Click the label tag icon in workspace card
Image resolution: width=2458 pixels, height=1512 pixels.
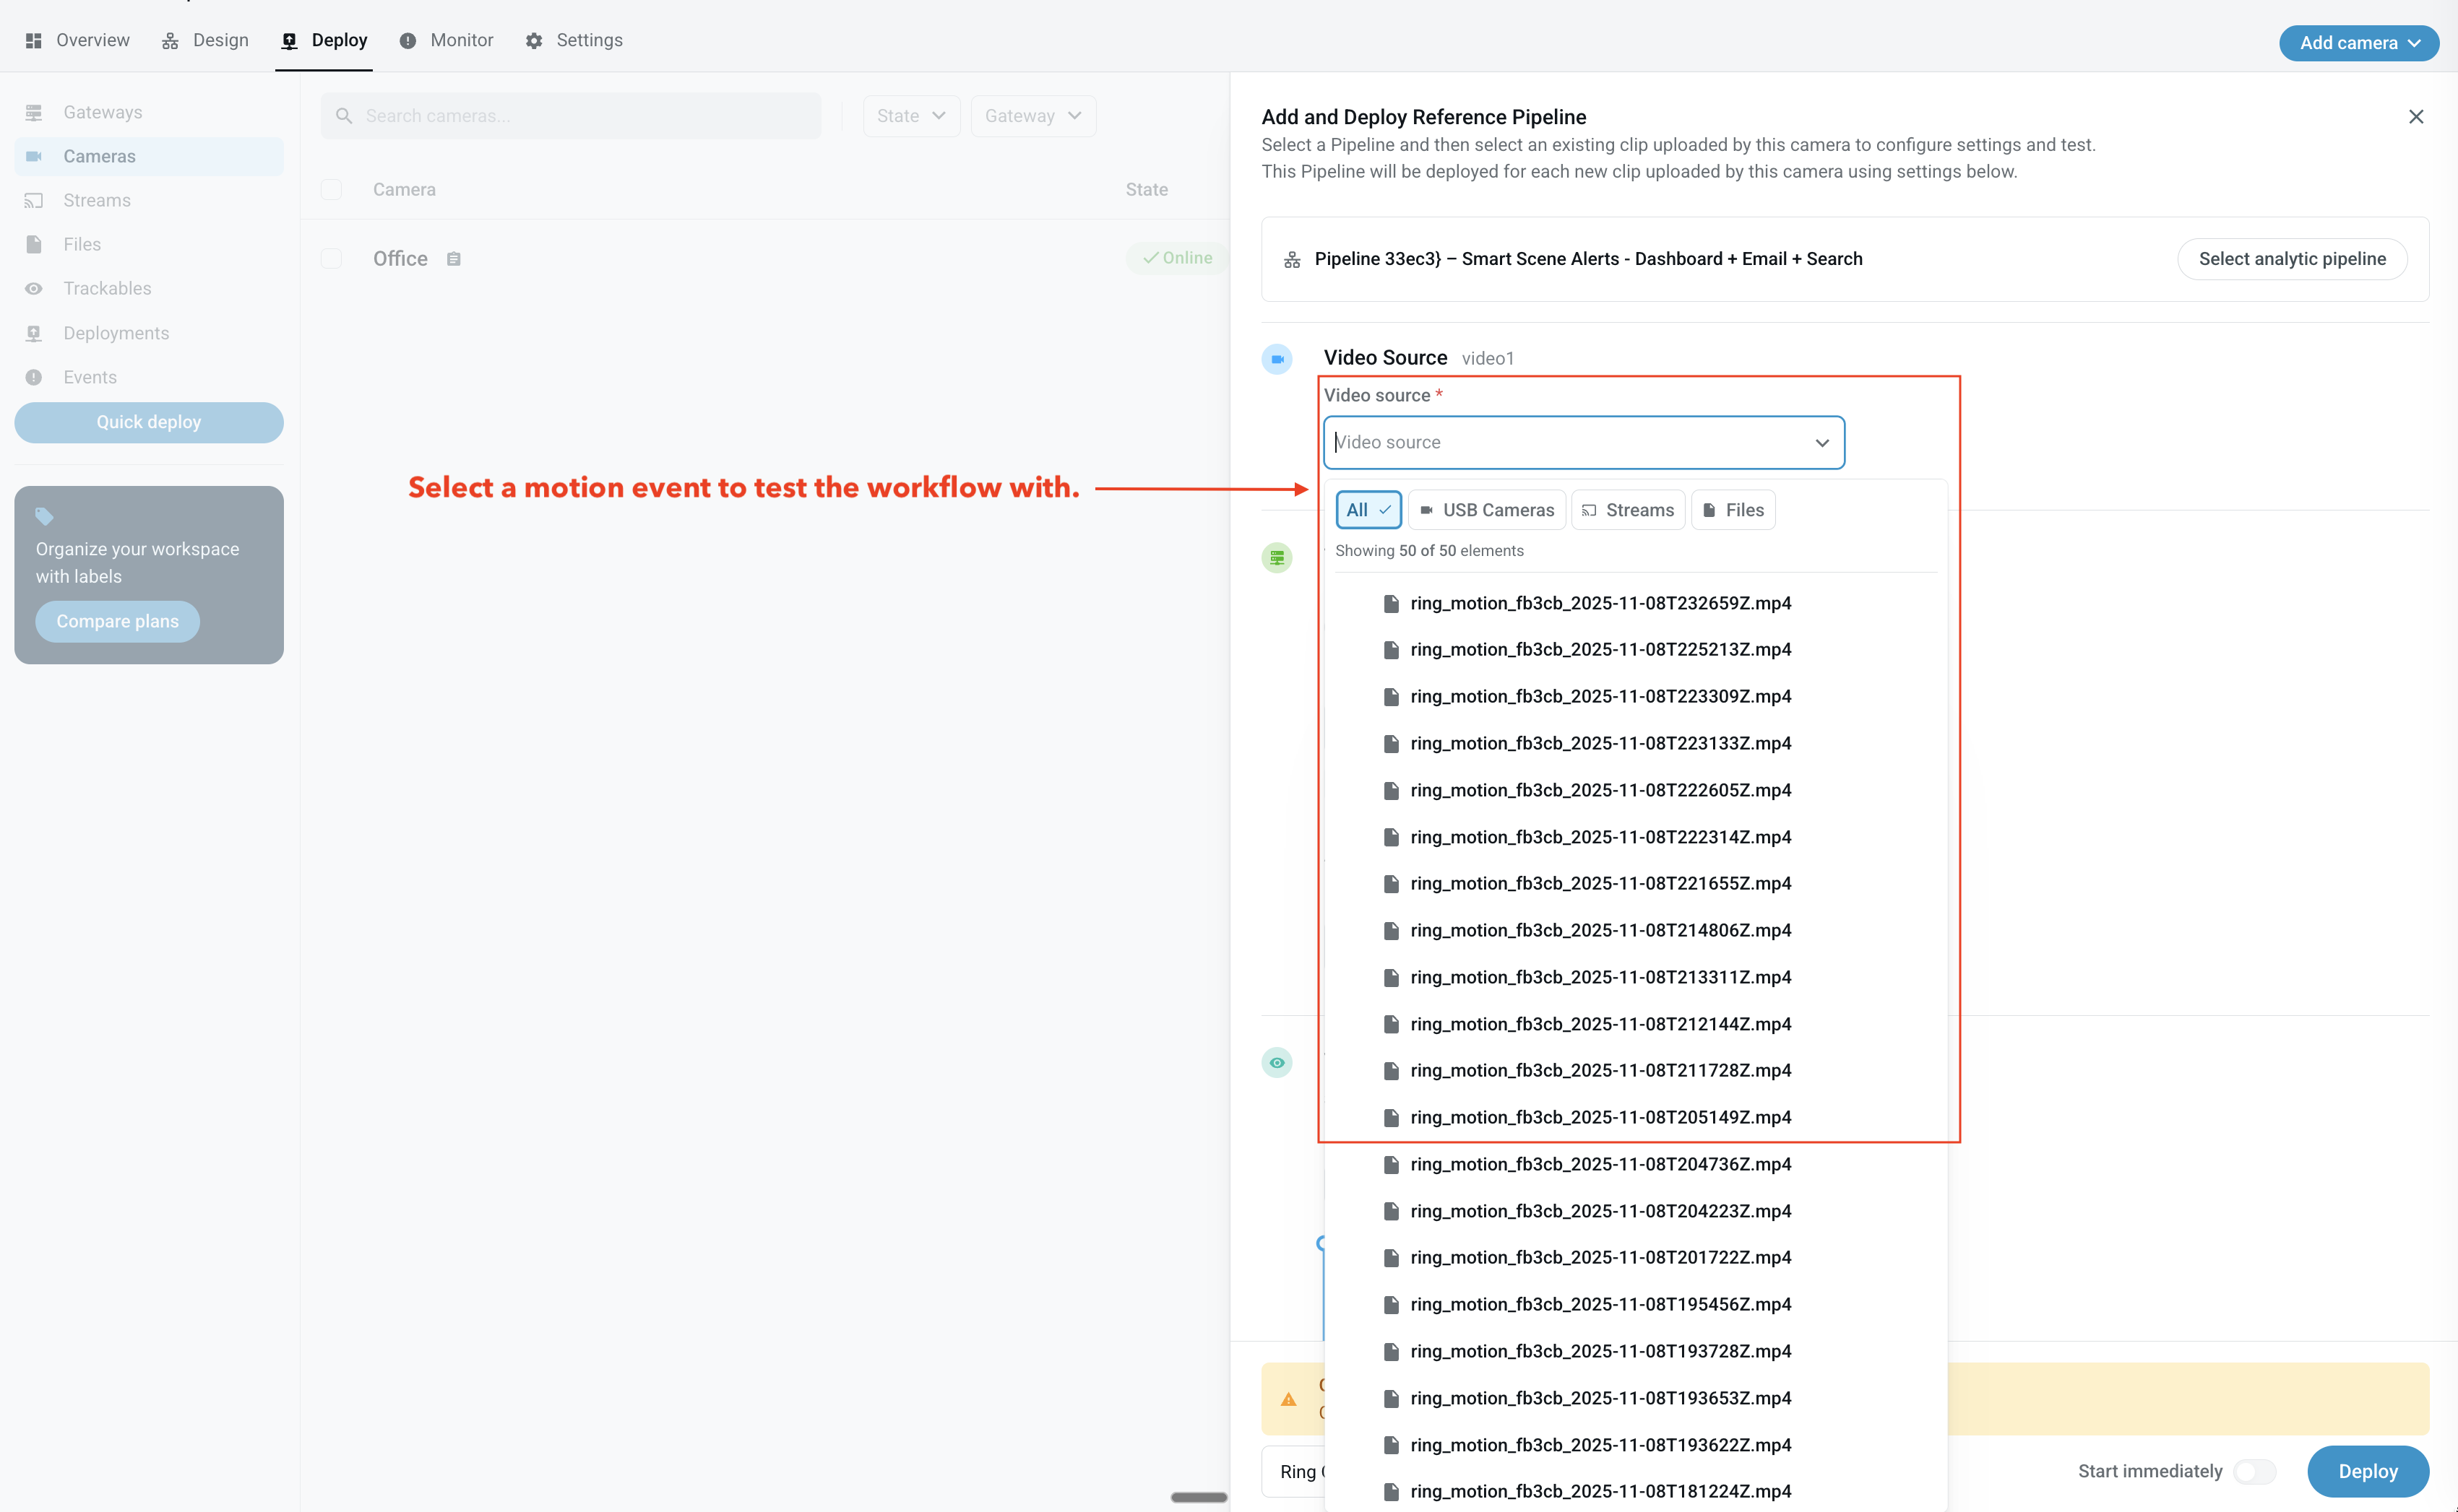pyautogui.click(x=44, y=516)
